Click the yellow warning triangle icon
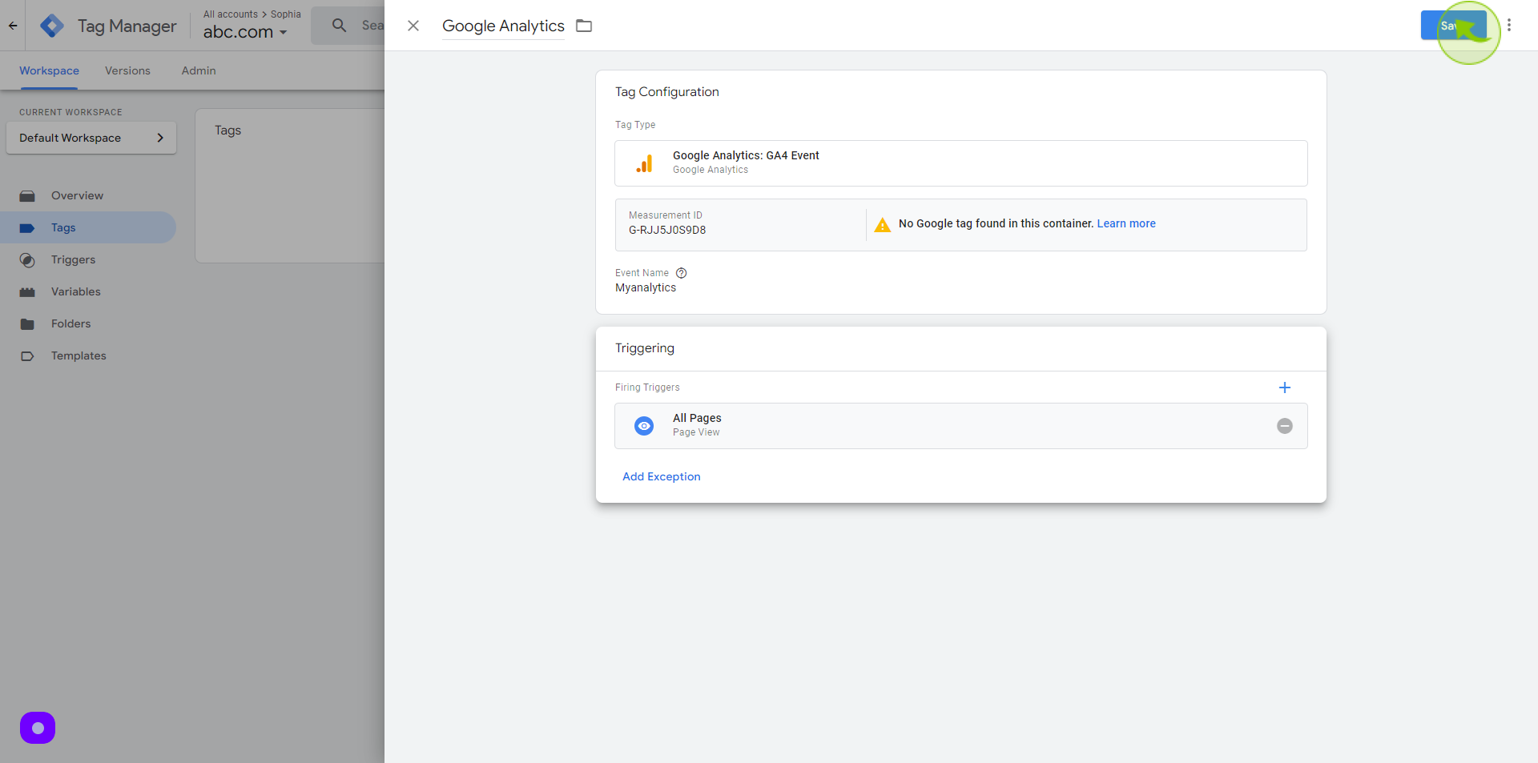 (883, 225)
